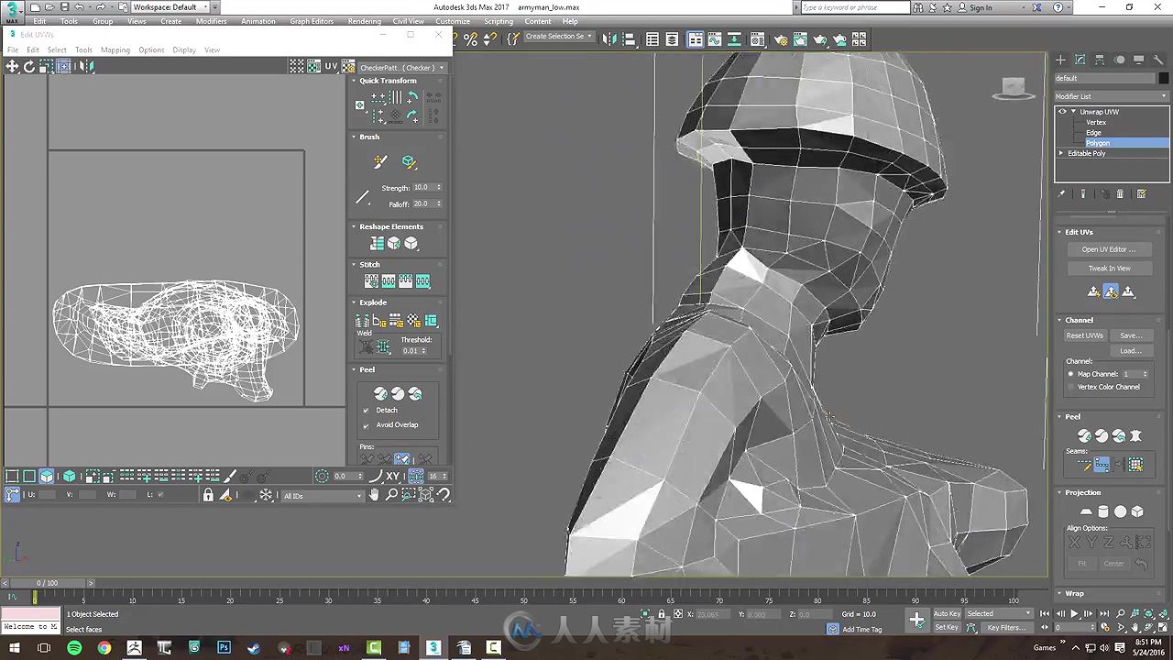Viewport: 1173px width, 660px height.
Task: Click the Pelt Map icon in Peel rollout
Action: 1135,436
